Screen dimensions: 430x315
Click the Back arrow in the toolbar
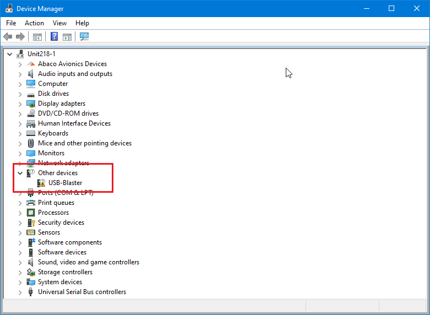coord(8,37)
